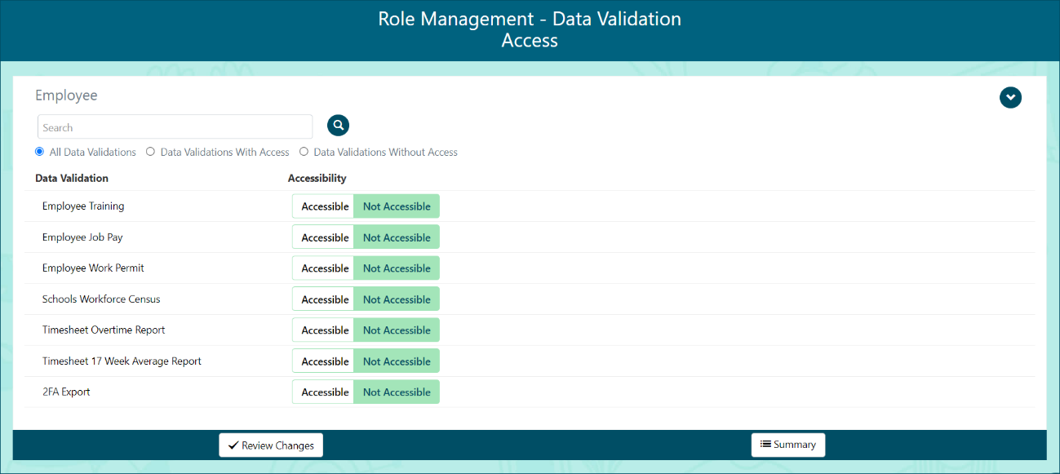Set 2FA Export to Not Accessible
The image size is (1060, 474).
(397, 392)
